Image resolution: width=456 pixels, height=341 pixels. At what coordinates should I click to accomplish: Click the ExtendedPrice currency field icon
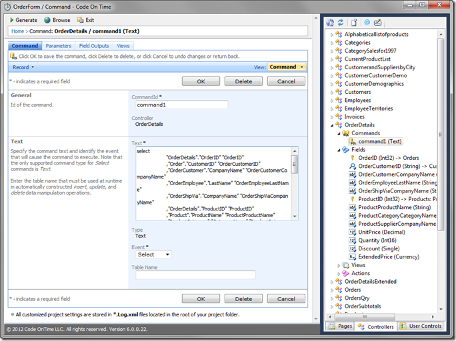[353, 257]
